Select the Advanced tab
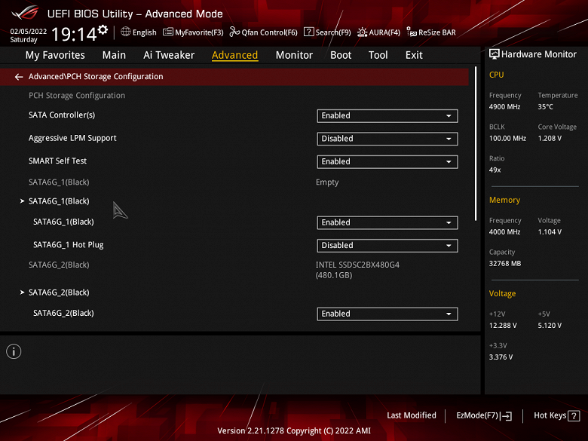The height and width of the screenshot is (441, 588). pos(234,55)
